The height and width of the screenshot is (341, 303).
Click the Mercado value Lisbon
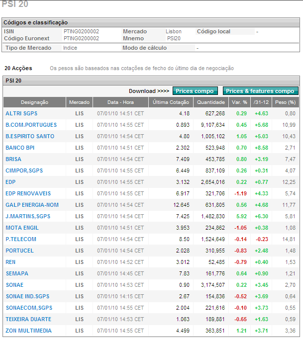pyautogui.click(x=174, y=31)
